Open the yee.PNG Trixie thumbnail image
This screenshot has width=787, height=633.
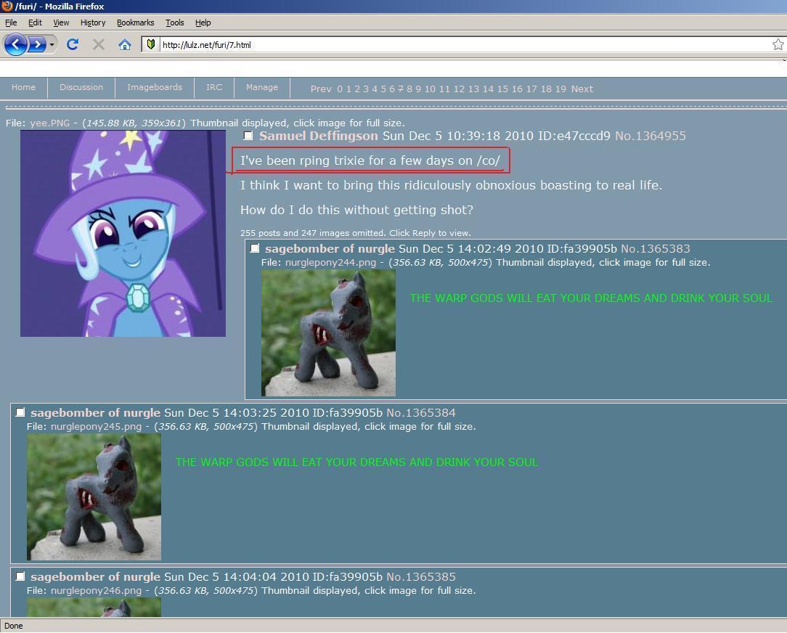(x=123, y=233)
